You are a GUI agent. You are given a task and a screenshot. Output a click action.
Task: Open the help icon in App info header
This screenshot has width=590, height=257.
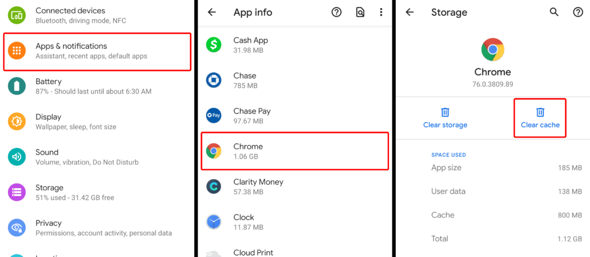click(336, 12)
